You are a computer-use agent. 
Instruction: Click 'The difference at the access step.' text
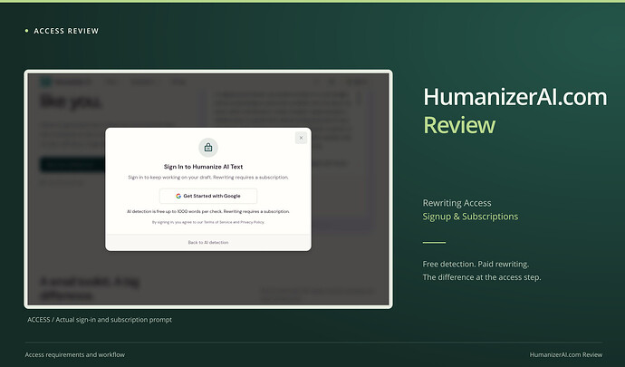click(482, 277)
